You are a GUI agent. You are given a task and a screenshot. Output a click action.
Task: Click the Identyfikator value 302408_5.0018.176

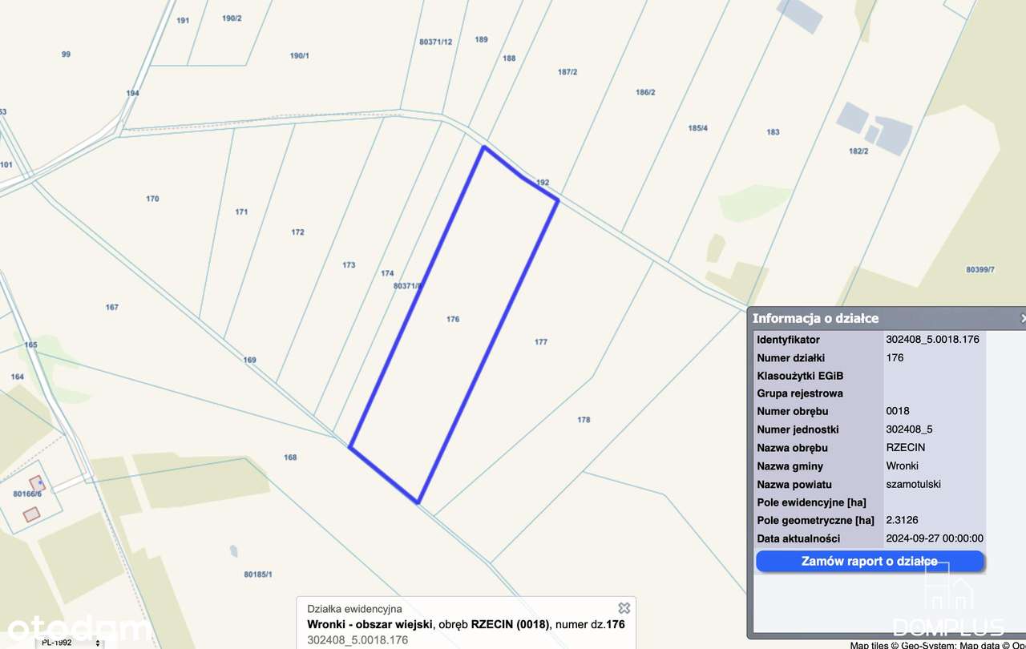click(x=931, y=339)
